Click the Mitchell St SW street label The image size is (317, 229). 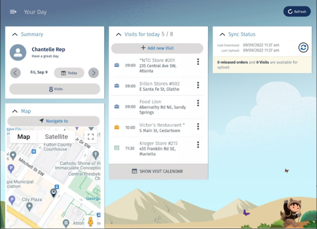tap(31, 167)
